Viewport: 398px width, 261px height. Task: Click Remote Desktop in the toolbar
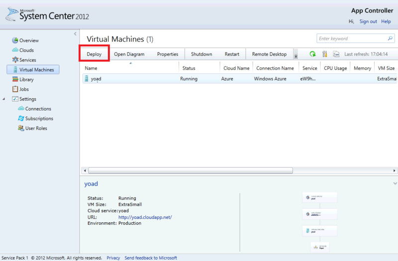[269, 54]
